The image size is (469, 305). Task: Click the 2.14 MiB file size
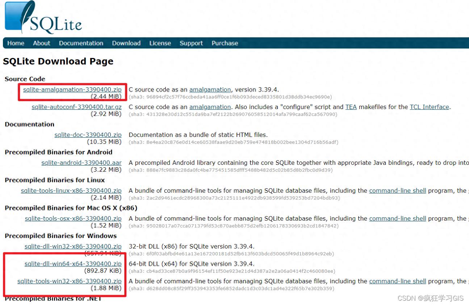tap(106, 197)
